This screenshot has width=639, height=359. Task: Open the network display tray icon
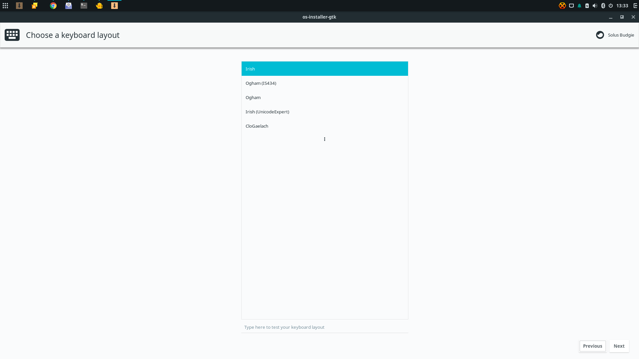(x=571, y=6)
